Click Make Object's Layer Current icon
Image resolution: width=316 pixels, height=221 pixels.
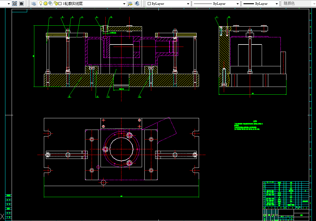(130, 3)
